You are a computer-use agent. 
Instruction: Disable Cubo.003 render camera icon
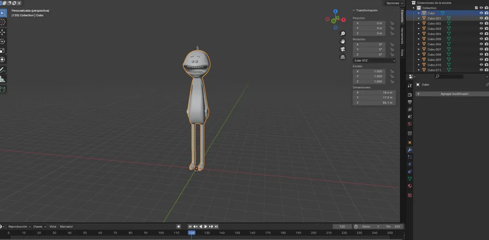(x=486, y=29)
